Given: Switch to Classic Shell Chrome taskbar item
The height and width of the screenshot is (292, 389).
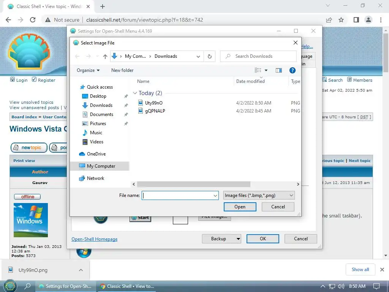Looking at the screenshot, I should (x=127, y=286).
